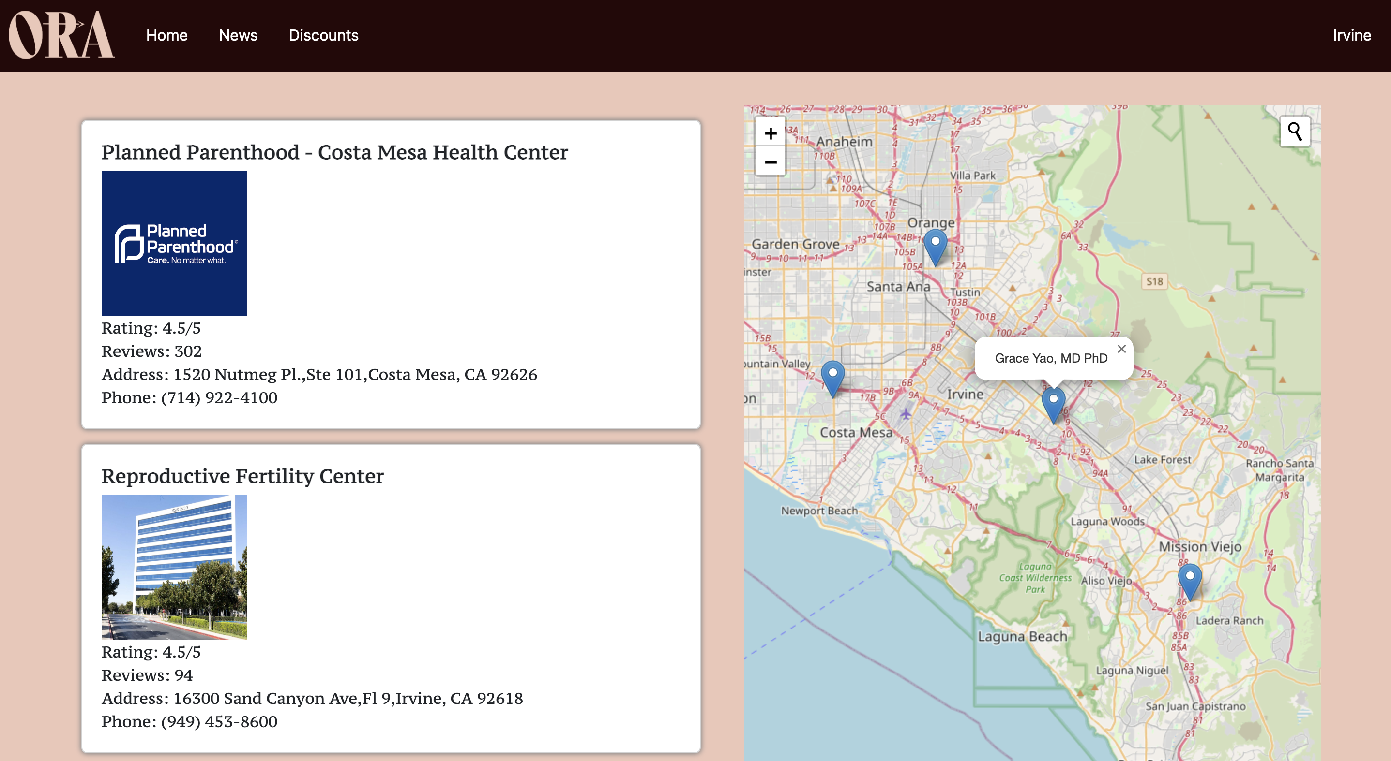Go to the Home page
Viewport: 1391px width, 761px height.
tap(167, 35)
